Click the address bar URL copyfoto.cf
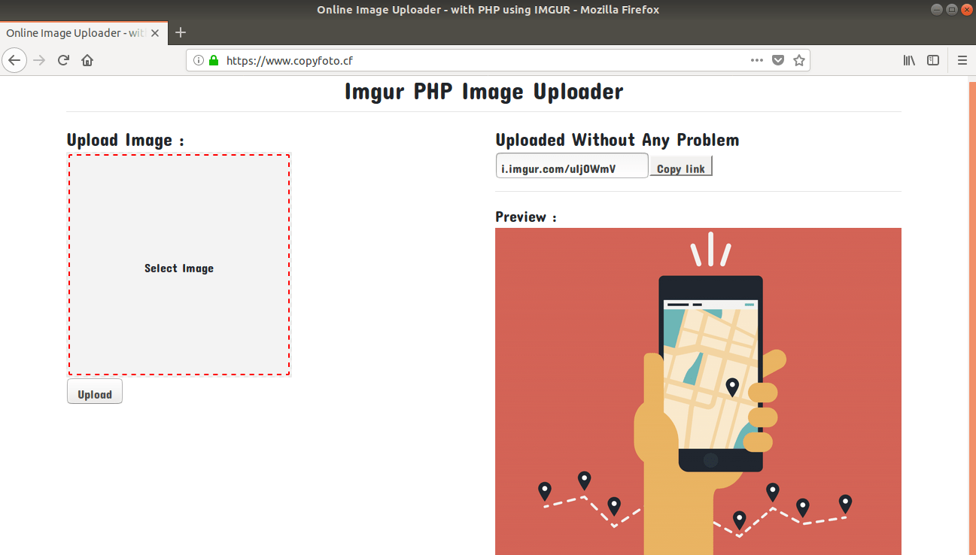 pos(290,60)
